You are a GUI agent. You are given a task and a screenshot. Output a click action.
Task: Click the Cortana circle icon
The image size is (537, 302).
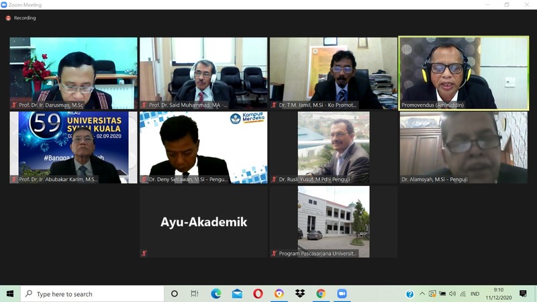click(175, 294)
